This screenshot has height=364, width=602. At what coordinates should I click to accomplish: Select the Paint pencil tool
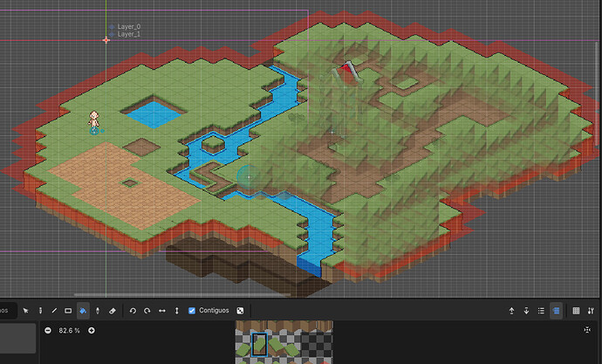coord(40,311)
